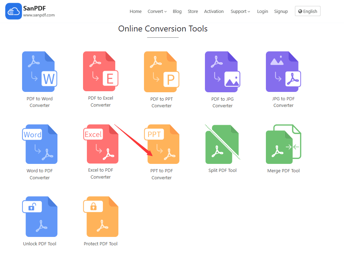
Task: Expand the Convert dropdown menu
Action: point(157,12)
